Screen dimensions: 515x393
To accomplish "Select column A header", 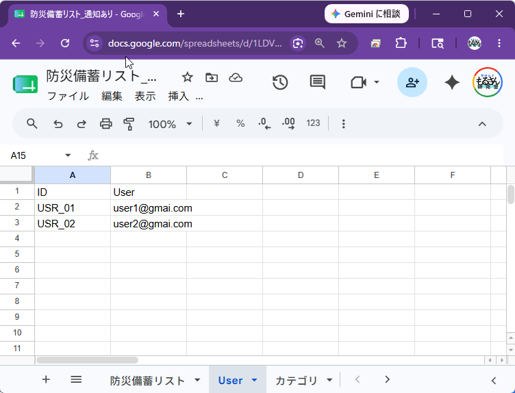I will [73, 175].
